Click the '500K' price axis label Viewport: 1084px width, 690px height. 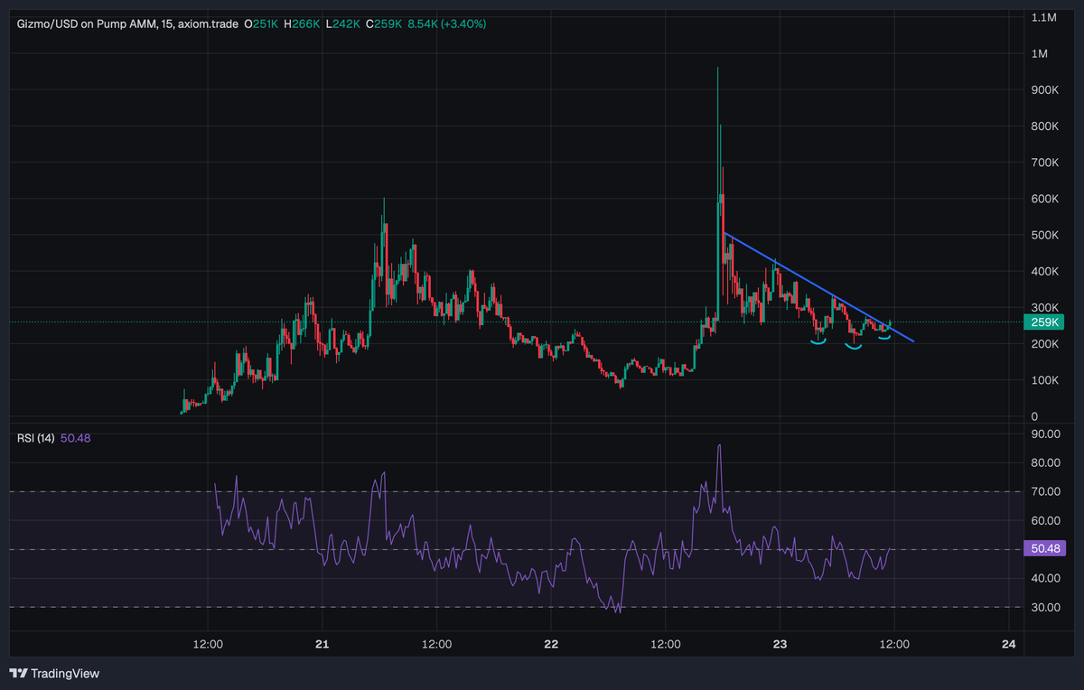pyautogui.click(x=1044, y=235)
